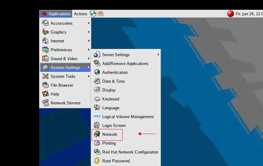Expand the Preferences submenu arrow
263x166 pixels.
pyautogui.click(x=89, y=49)
